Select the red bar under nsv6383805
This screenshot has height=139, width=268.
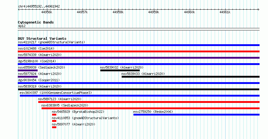[x=151, y=108]
